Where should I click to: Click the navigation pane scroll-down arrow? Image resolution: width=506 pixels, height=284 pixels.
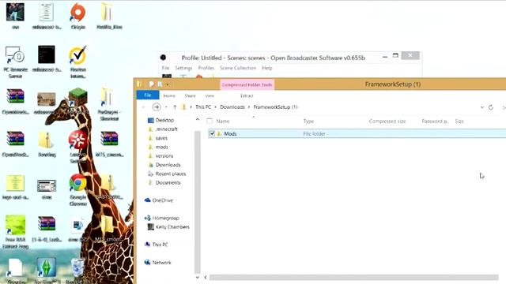pos(198,277)
